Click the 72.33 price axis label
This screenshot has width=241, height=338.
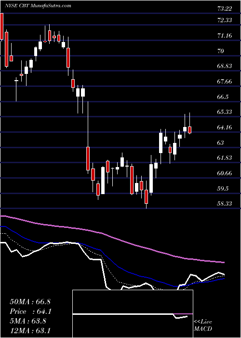click(x=225, y=20)
